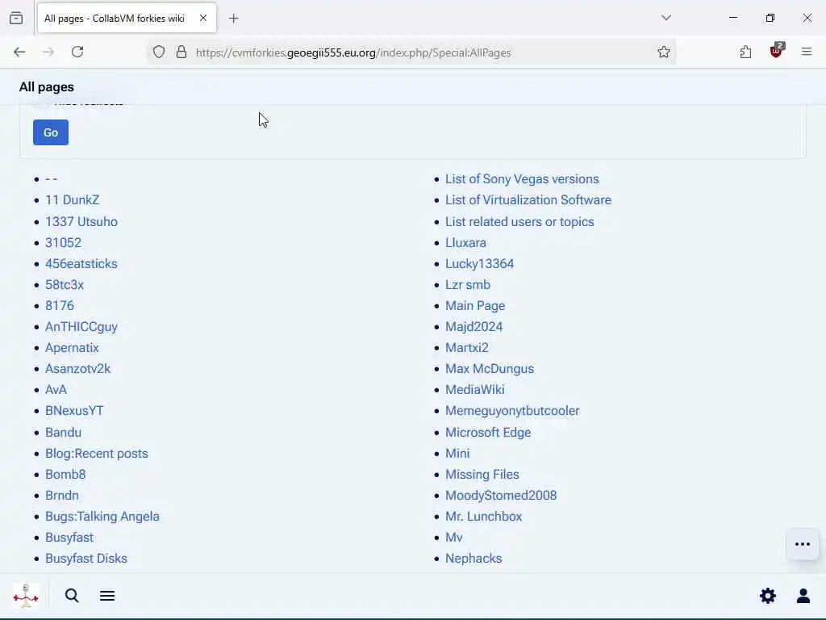Open the Firefox View icon
The image size is (826, 620).
16,19
